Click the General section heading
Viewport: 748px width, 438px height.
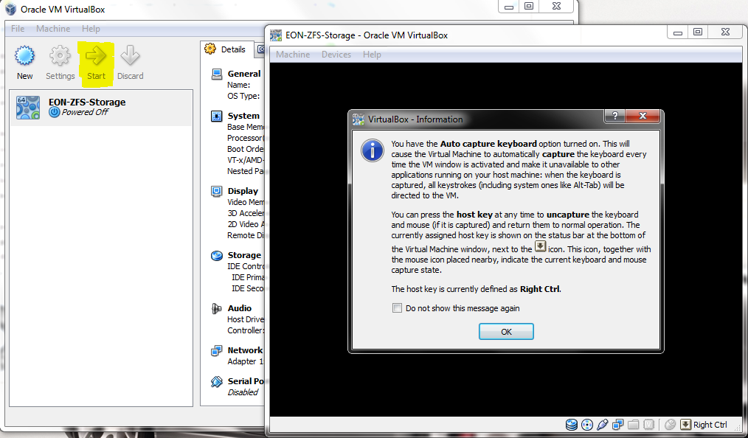243,74
